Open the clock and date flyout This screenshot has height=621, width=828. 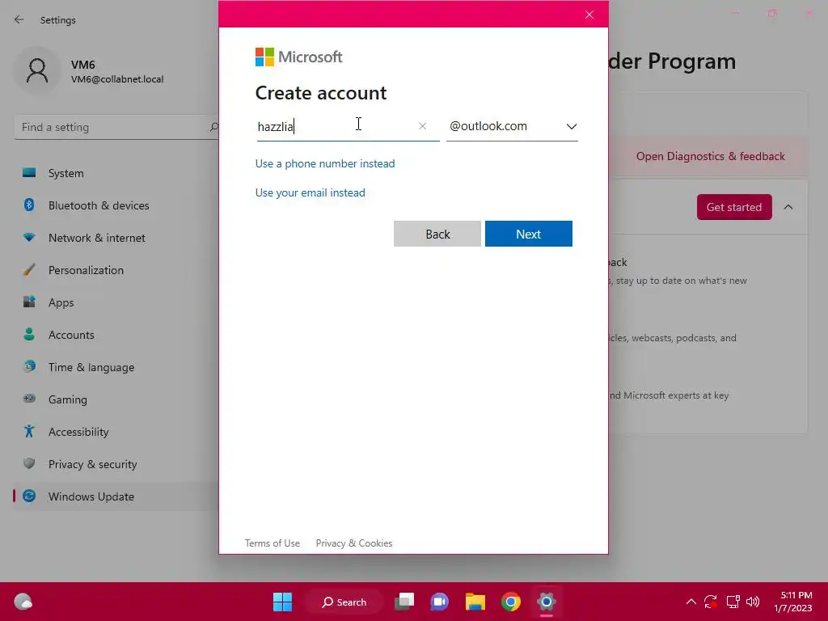point(793,602)
